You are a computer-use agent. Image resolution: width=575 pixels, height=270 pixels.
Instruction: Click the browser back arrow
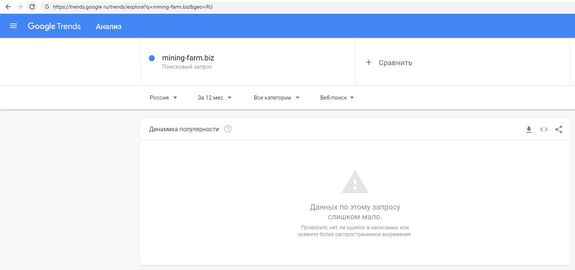click(x=8, y=7)
